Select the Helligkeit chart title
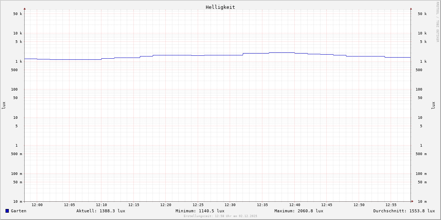This screenshot has width=441, height=220. coord(220,7)
